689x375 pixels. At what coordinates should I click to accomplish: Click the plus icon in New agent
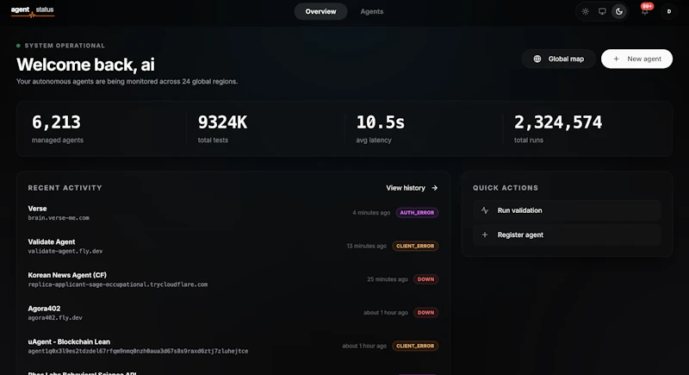pyautogui.click(x=616, y=59)
